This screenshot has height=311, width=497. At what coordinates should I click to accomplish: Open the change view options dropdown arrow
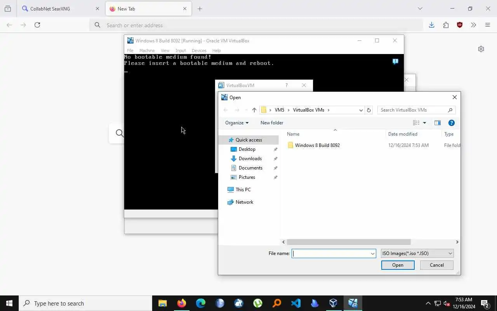tap(424, 123)
